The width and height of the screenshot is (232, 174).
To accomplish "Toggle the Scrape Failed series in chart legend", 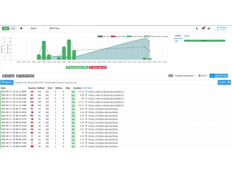I will coord(118,36).
